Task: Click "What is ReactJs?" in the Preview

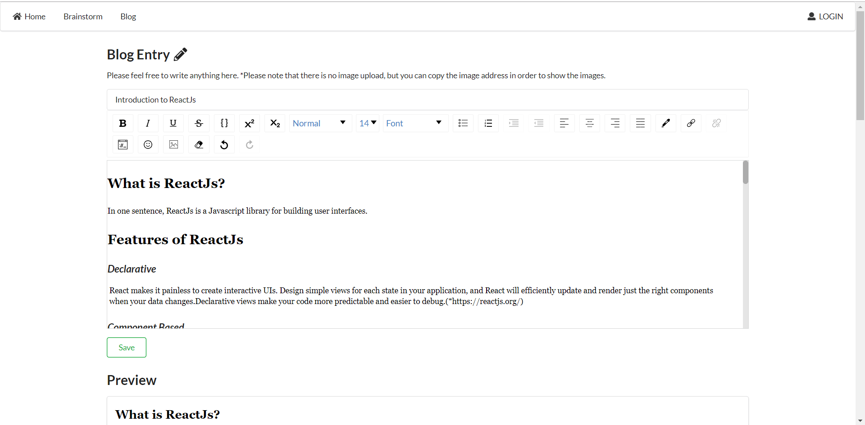Action: coord(168,415)
